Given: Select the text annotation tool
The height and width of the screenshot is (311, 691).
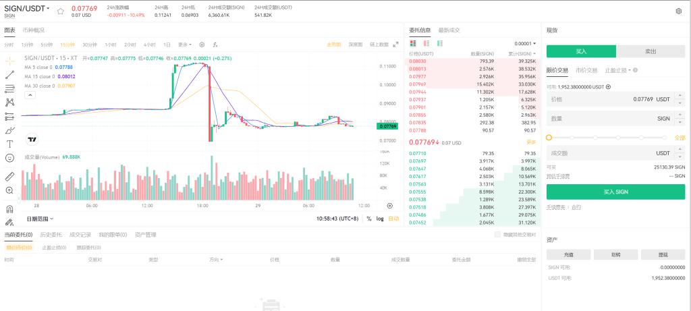Looking at the screenshot, I should 10,143.
